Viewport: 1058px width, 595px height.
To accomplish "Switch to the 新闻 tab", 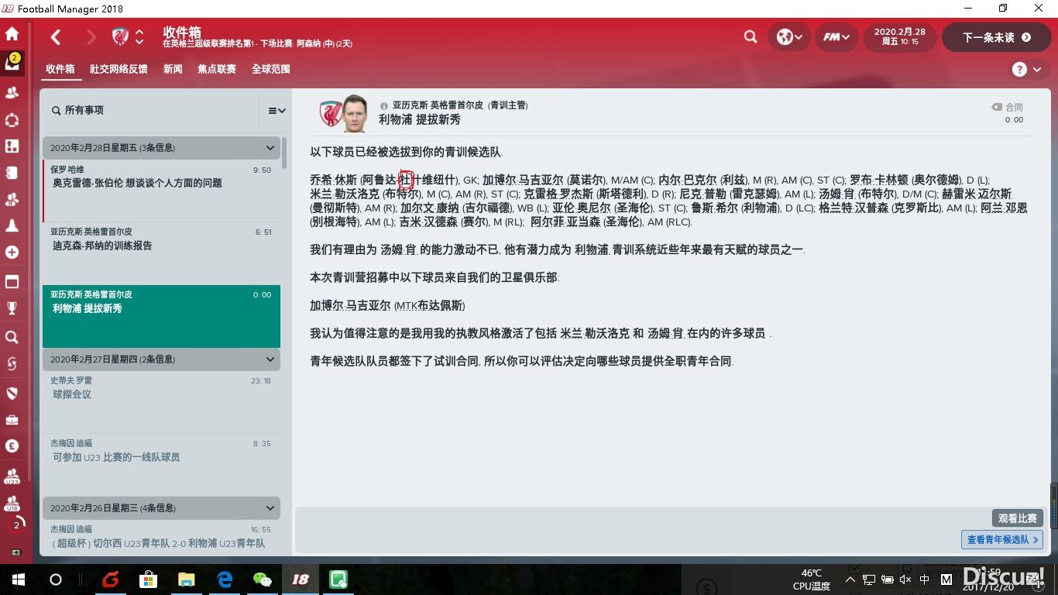I will 173,69.
